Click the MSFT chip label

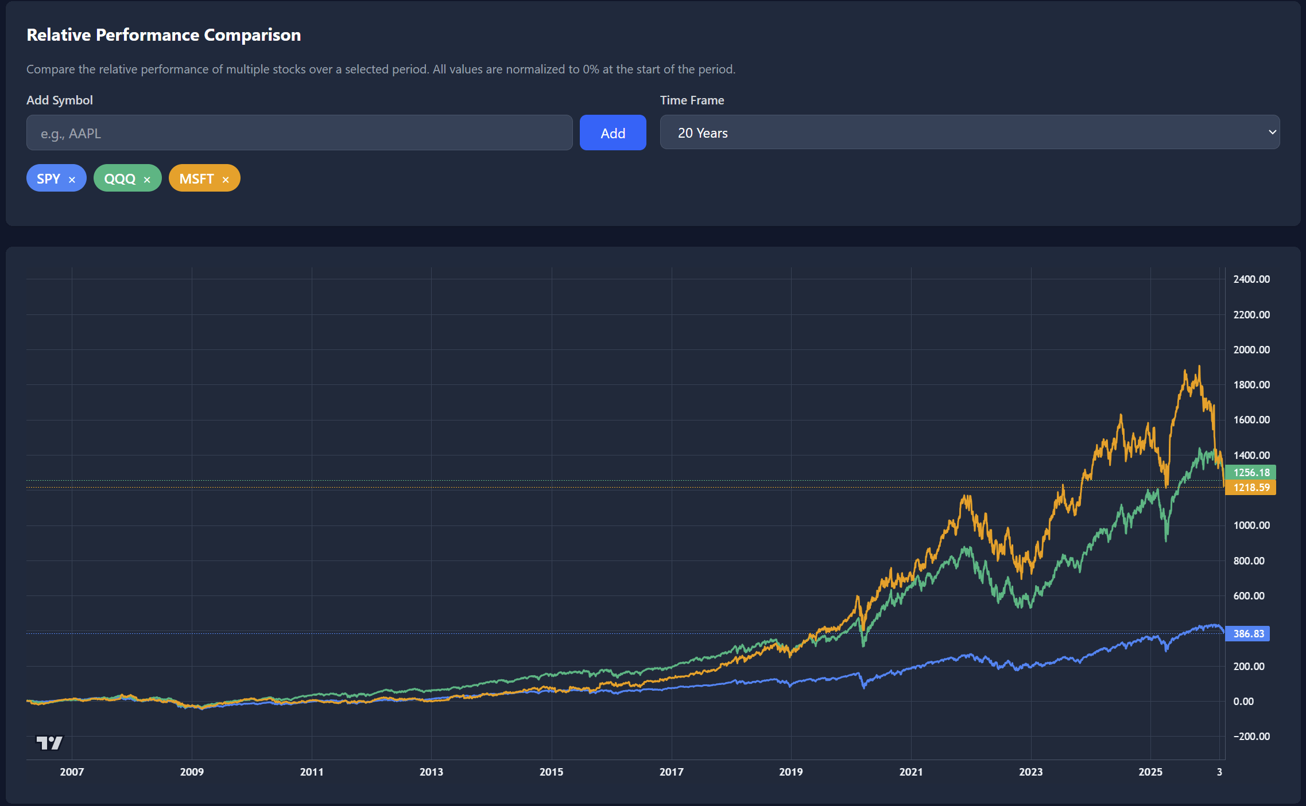[196, 178]
